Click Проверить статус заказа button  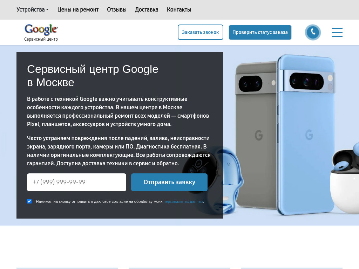tap(260, 32)
